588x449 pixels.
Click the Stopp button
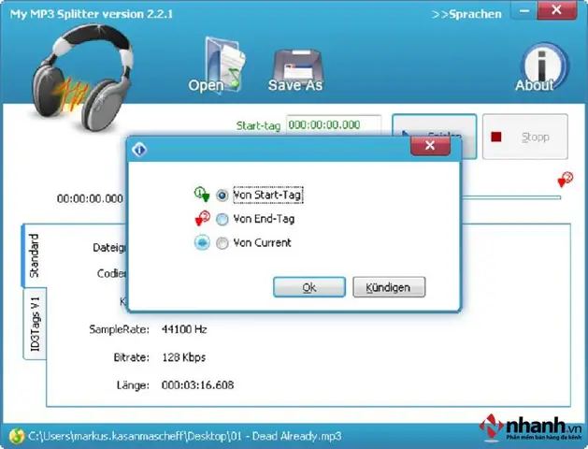525,137
